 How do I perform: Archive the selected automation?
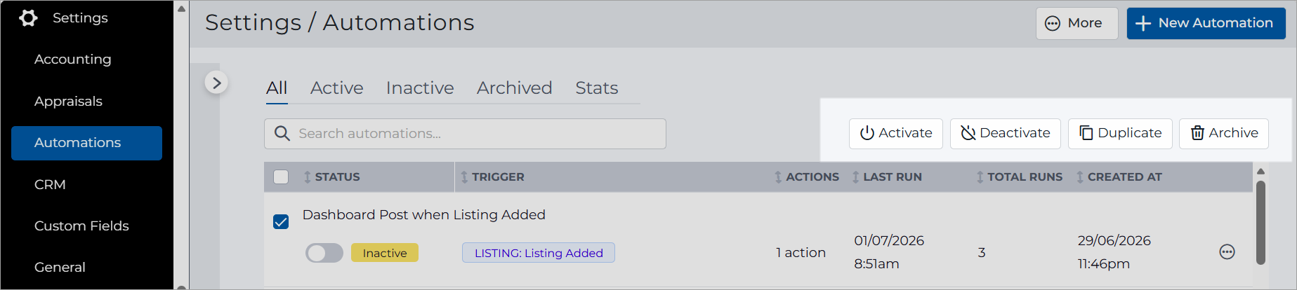1223,133
